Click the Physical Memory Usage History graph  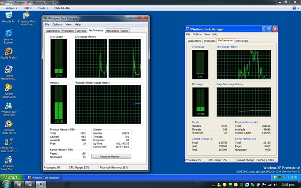(x=108, y=104)
